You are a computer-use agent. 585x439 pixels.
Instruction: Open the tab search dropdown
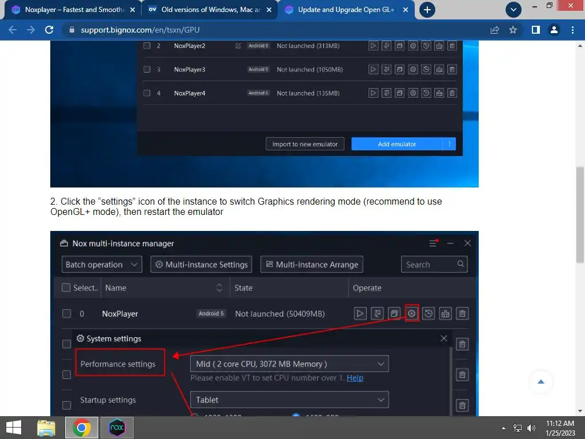(514, 10)
